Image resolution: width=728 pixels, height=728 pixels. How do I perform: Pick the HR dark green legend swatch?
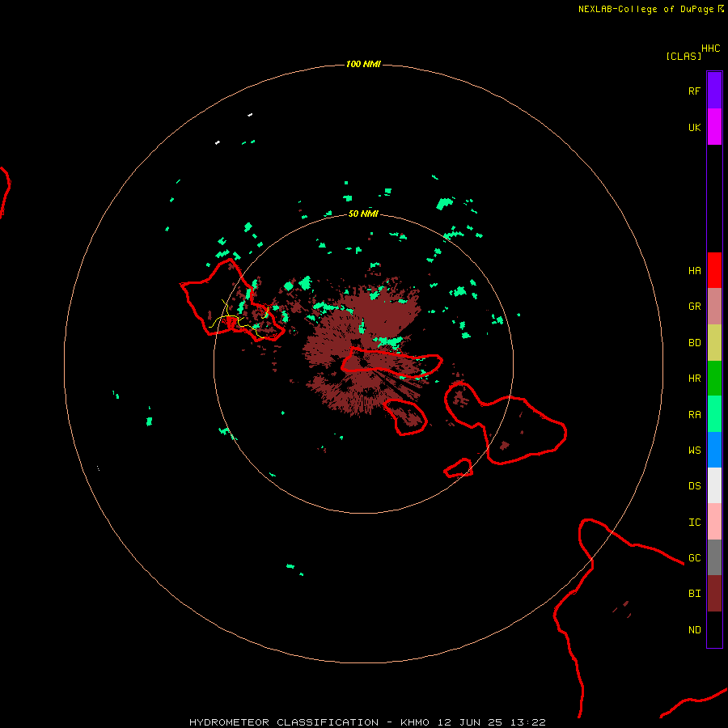[714, 379]
